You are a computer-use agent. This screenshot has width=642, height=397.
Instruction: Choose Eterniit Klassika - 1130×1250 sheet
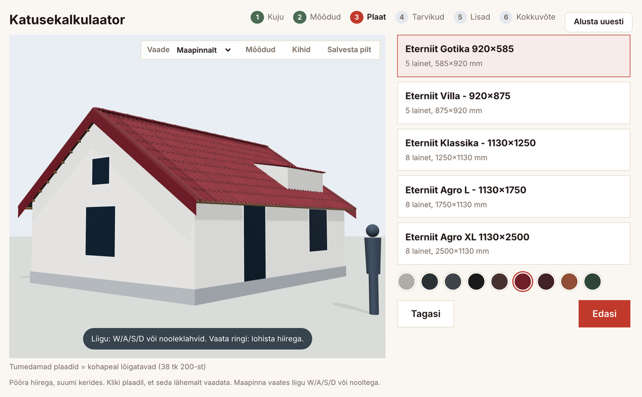coord(514,150)
